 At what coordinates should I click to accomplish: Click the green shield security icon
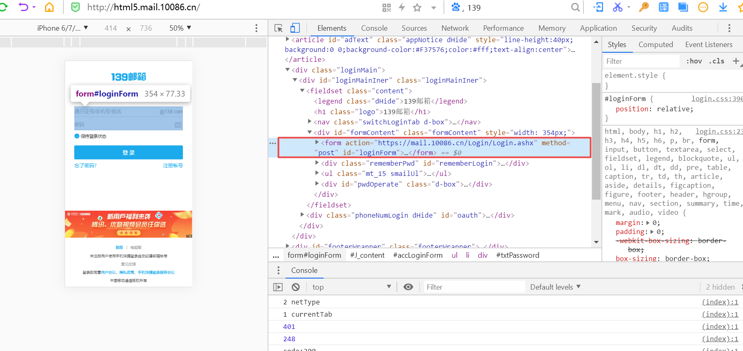[76, 7]
